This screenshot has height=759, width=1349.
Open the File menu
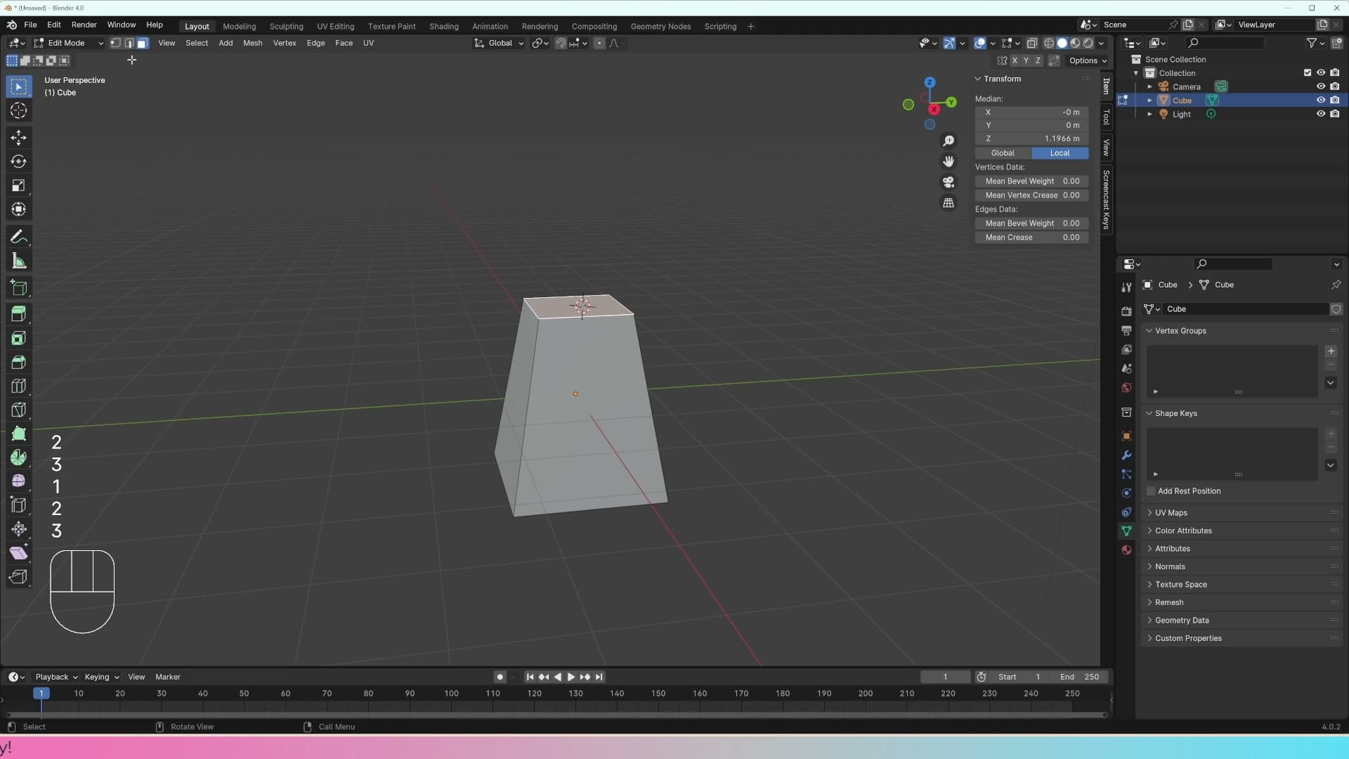tap(30, 25)
